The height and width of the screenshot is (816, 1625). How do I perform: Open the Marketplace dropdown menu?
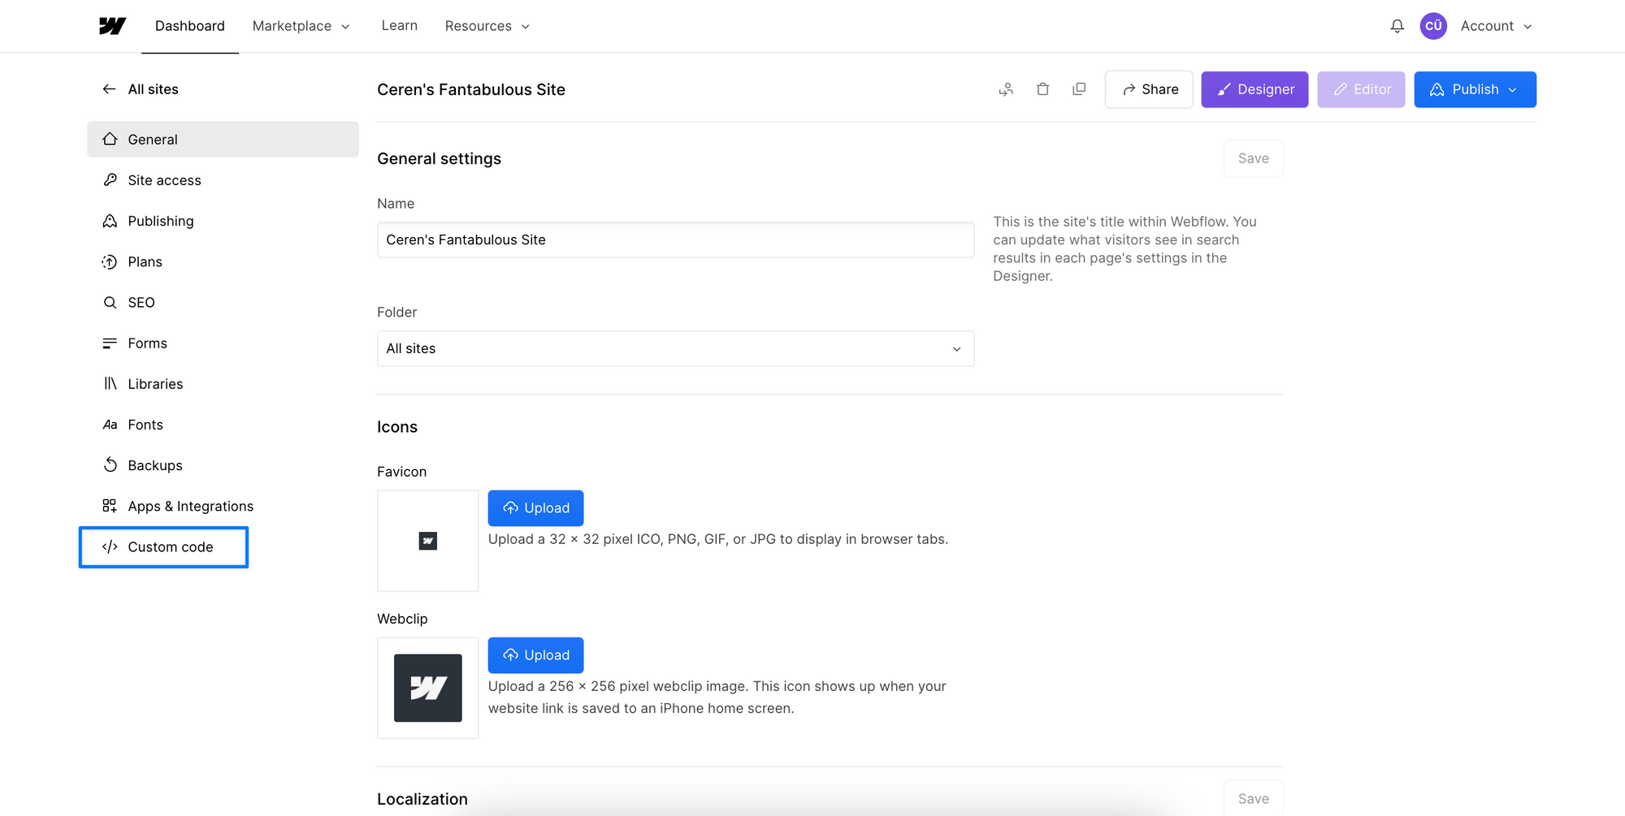click(301, 26)
